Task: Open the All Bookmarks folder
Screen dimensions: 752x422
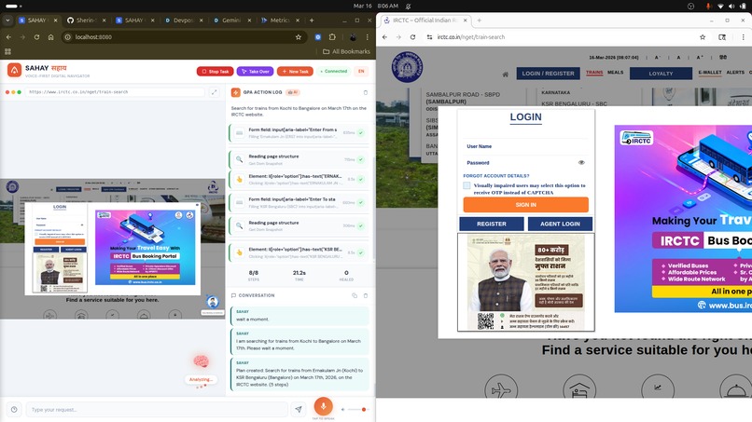Action: click(346, 51)
